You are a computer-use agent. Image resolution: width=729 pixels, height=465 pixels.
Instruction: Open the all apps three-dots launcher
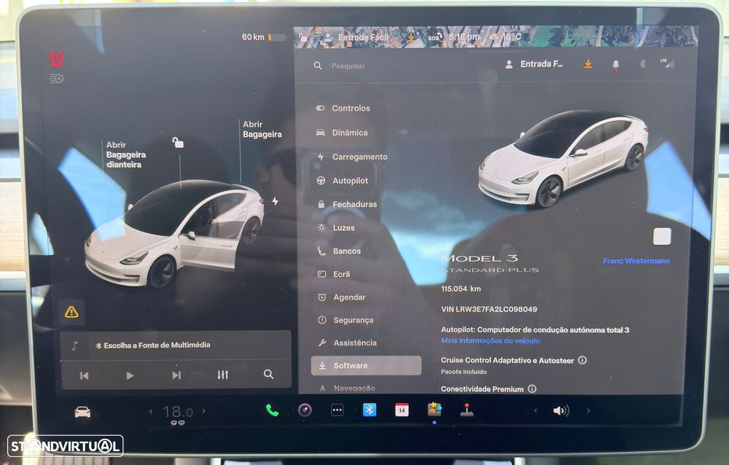[337, 410]
